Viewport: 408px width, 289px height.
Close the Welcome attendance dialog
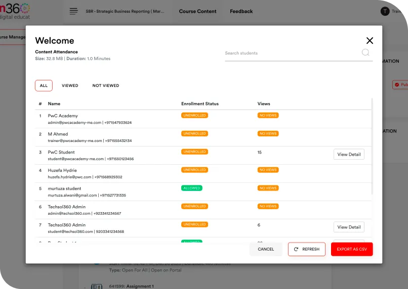click(x=370, y=40)
